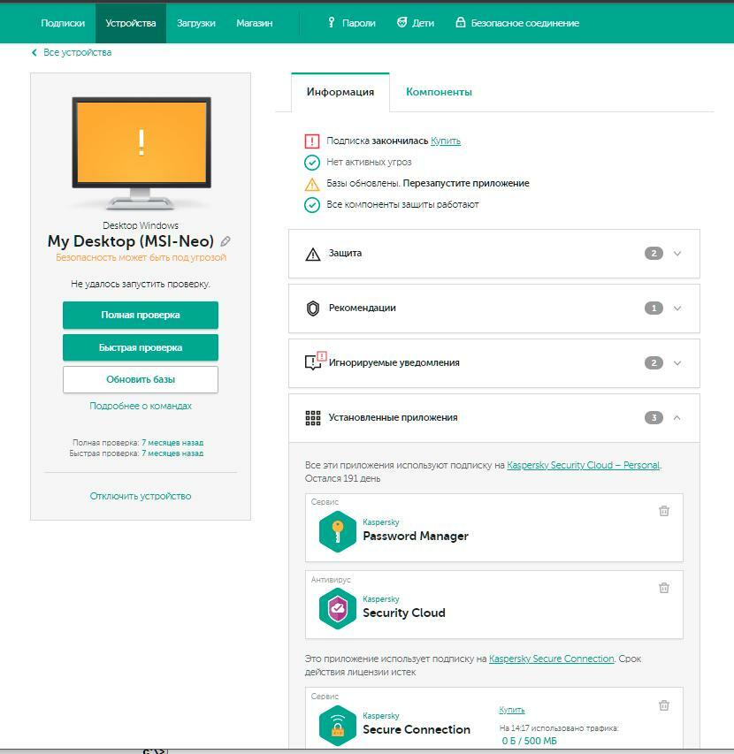Delete Password Manager with trash icon
This screenshot has width=734, height=754.
click(x=664, y=511)
